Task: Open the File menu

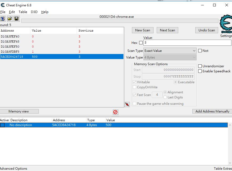Action: (x=3, y=12)
